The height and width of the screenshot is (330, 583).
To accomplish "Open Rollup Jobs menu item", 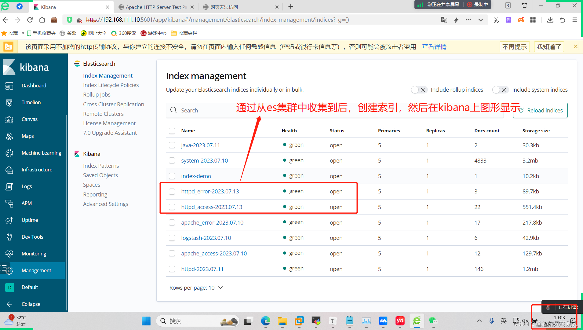I will click(97, 95).
